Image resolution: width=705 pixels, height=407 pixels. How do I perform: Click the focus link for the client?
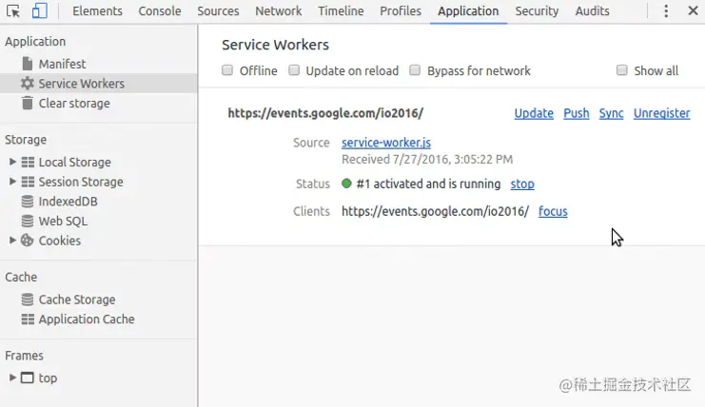coord(553,211)
